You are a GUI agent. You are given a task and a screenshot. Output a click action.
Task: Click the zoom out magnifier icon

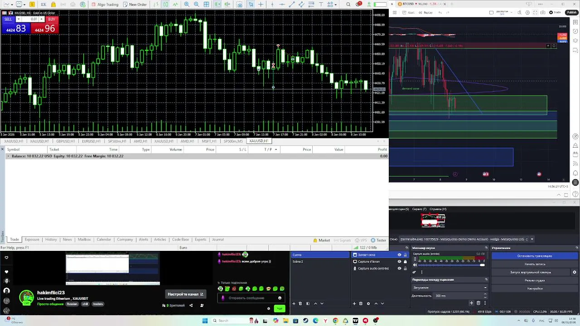click(196, 5)
